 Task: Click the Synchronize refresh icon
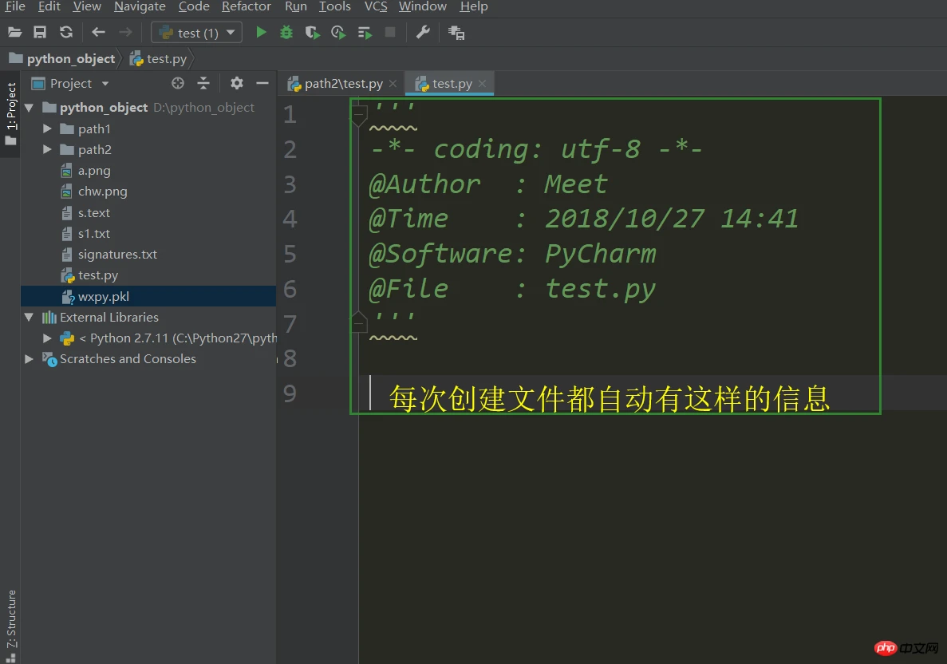click(66, 33)
